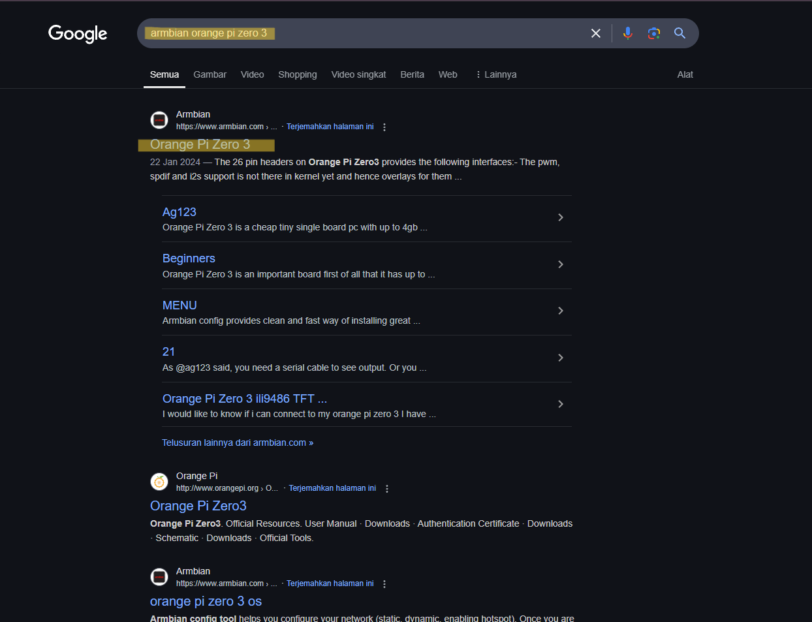The image size is (812, 622).
Task: Click the Orange Pi site favicon
Action: (x=159, y=482)
